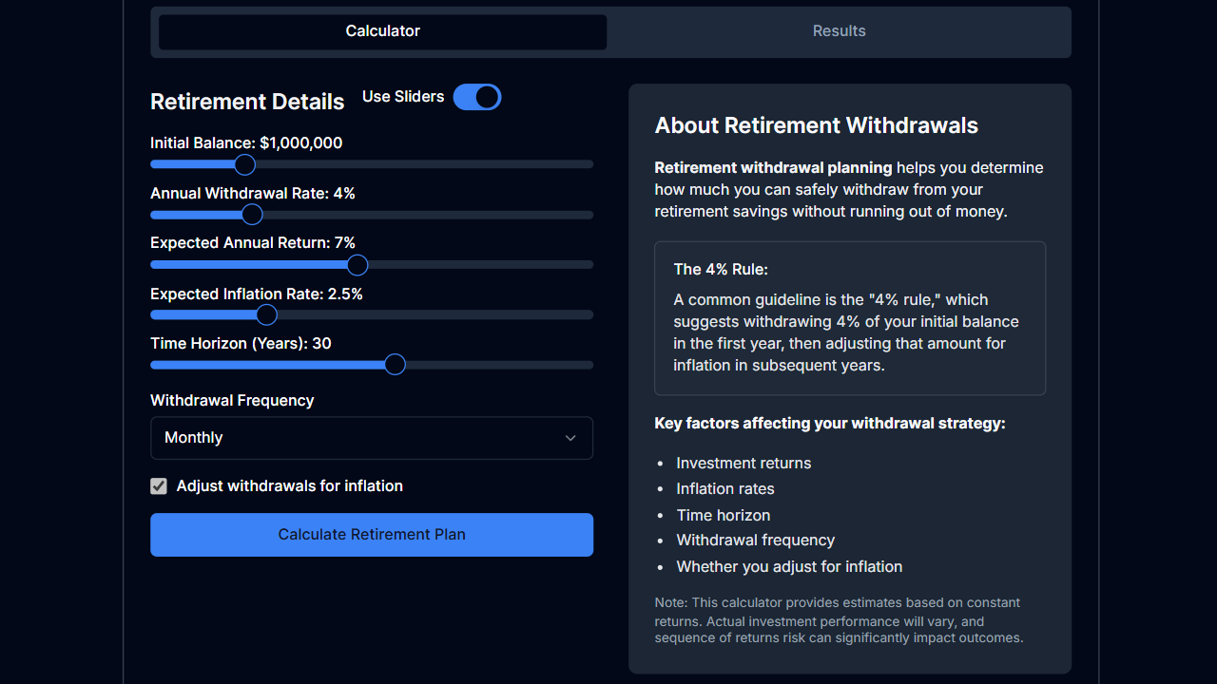Expand the frequency selector showing Monthly
This screenshot has width=1217, height=684.
[x=371, y=438]
